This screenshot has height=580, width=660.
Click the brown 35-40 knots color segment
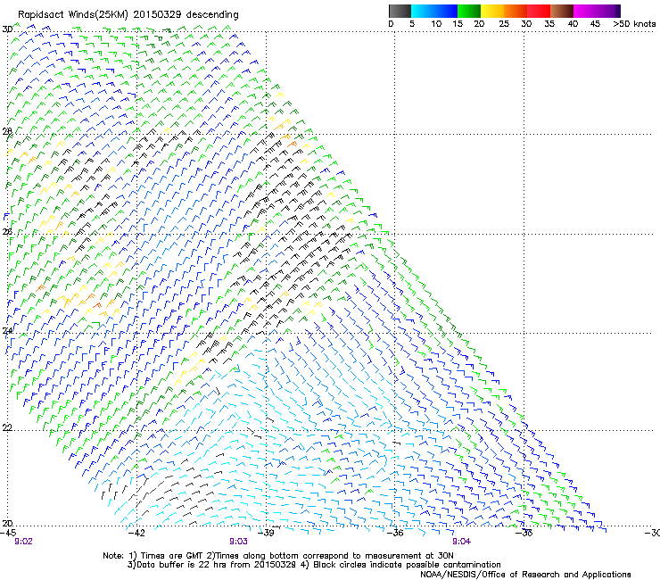(562, 11)
